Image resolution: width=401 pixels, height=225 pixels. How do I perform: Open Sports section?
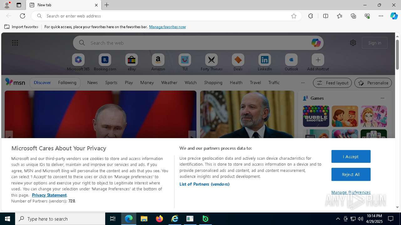point(111,82)
